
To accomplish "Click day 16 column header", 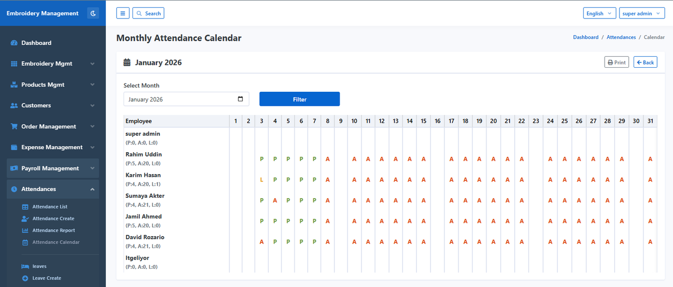I will [x=437, y=121].
